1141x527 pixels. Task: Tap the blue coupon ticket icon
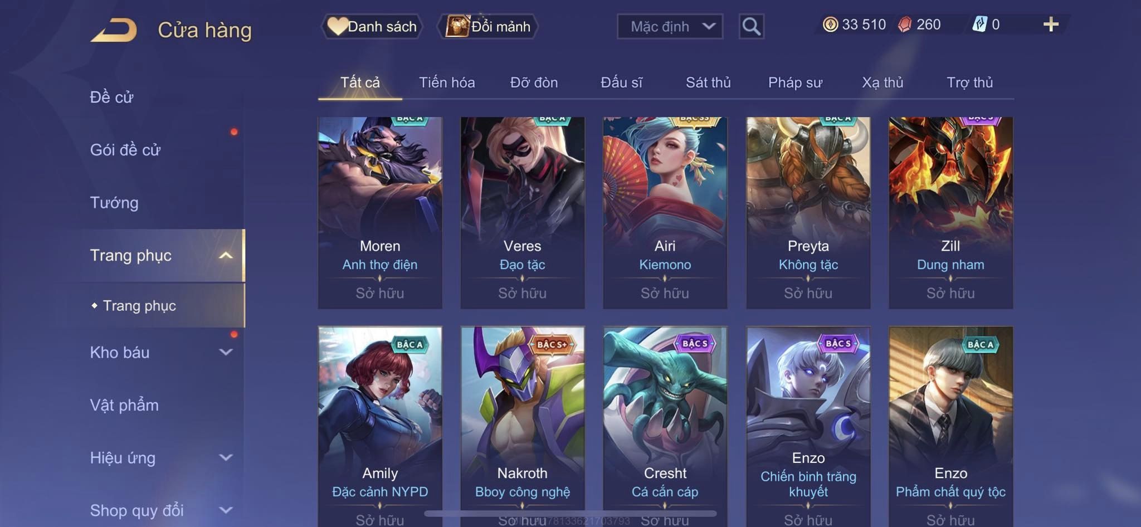[x=979, y=24]
